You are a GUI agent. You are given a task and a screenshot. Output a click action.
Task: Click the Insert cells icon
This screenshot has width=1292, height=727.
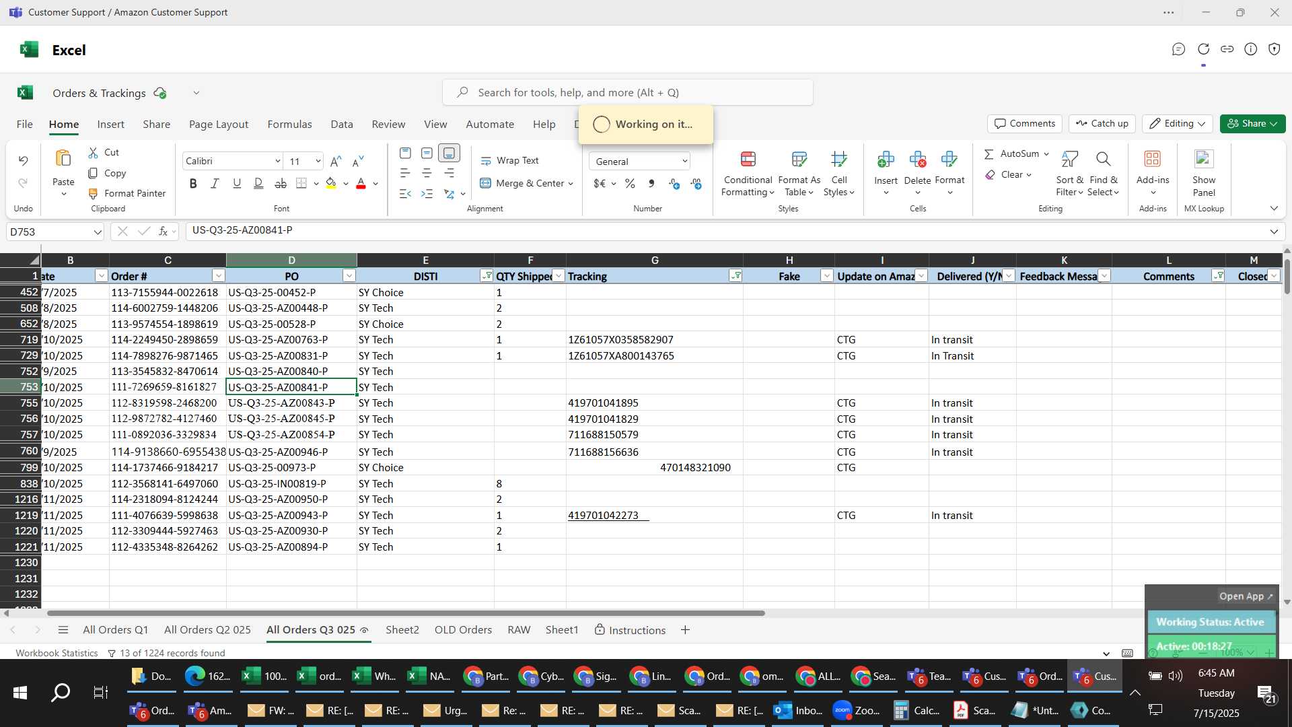click(886, 159)
